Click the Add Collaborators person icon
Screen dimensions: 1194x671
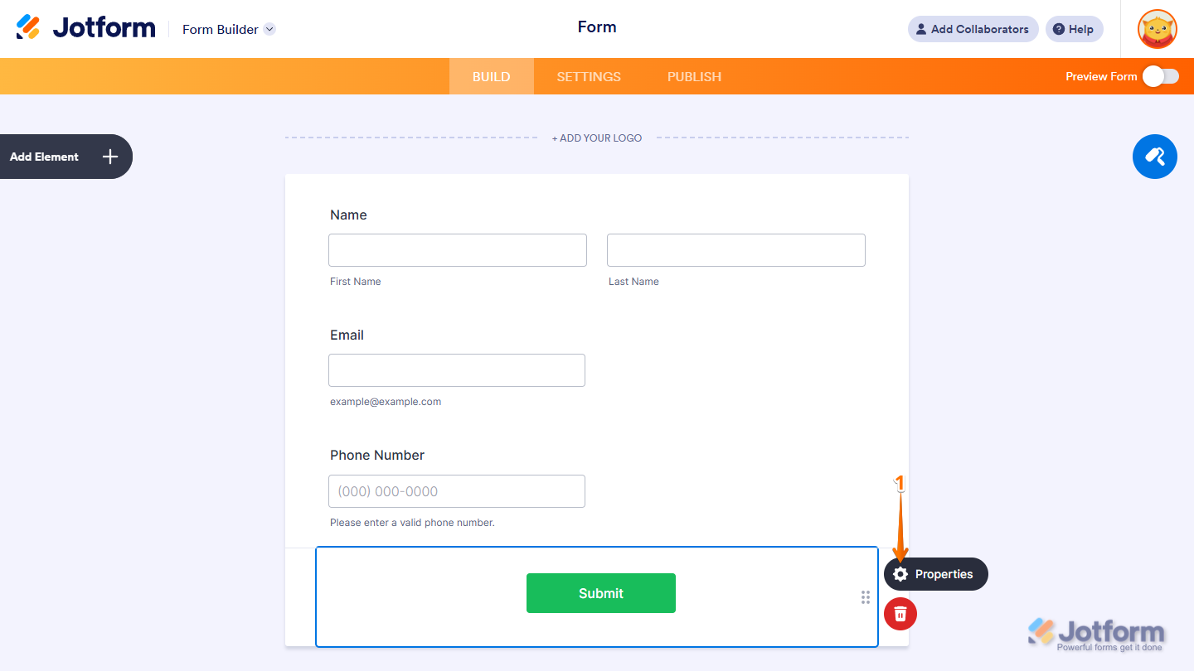(920, 29)
